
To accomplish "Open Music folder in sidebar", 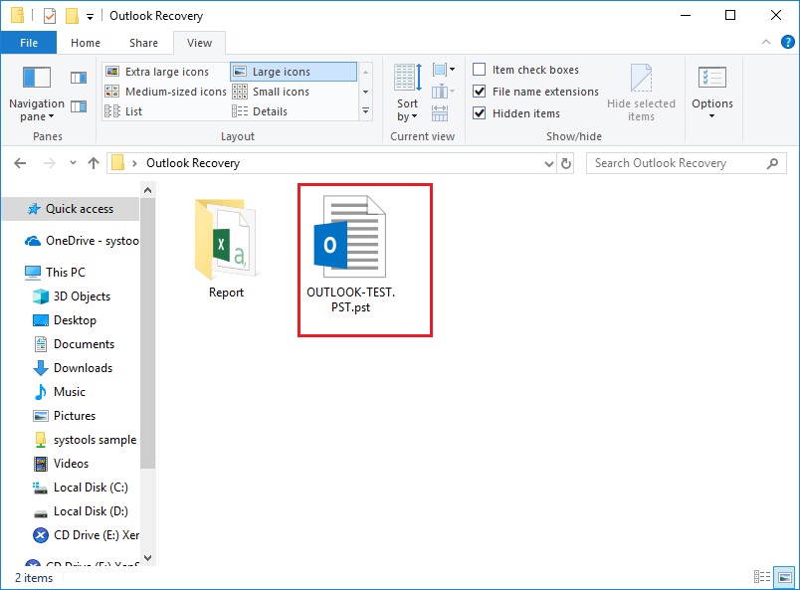I will coord(59,392).
